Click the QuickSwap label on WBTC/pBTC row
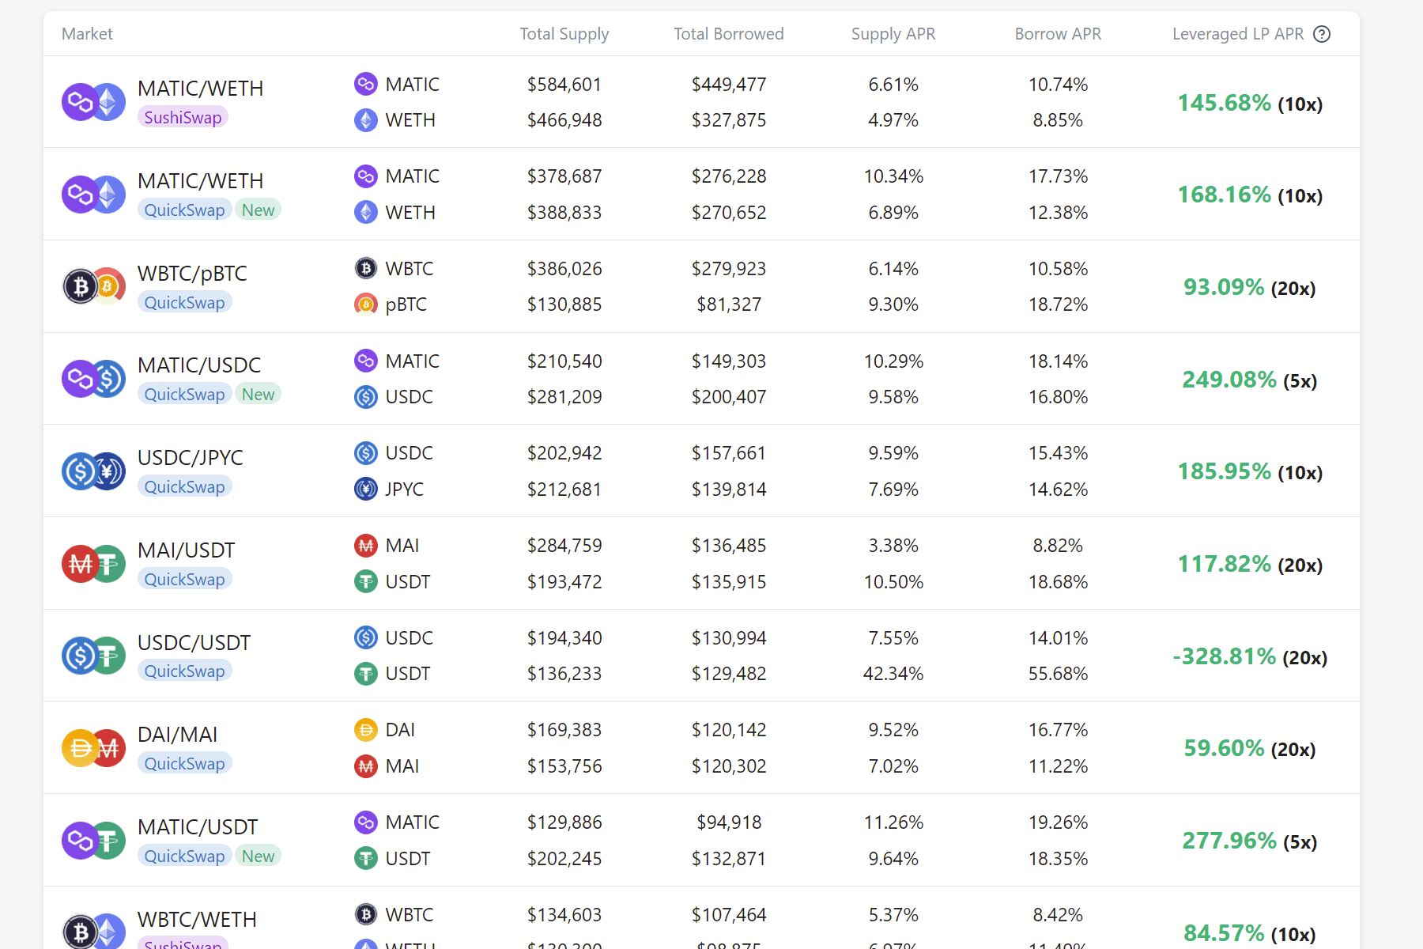 184,302
